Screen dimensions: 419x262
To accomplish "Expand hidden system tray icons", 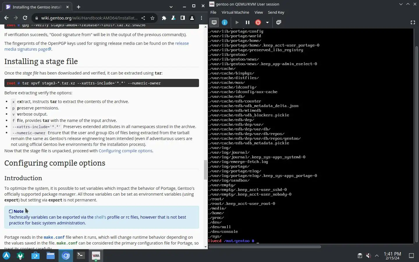I will pyautogui.click(x=377, y=256).
